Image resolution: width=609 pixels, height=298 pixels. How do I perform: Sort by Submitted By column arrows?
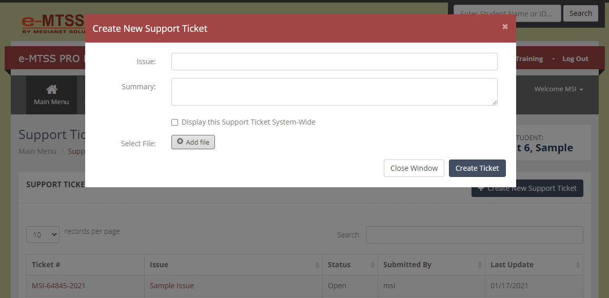point(480,265)
